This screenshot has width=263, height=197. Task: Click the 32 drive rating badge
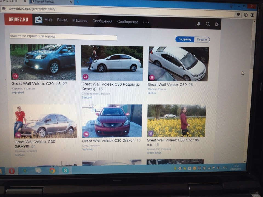pyautogui.click(x=85, y=77)
